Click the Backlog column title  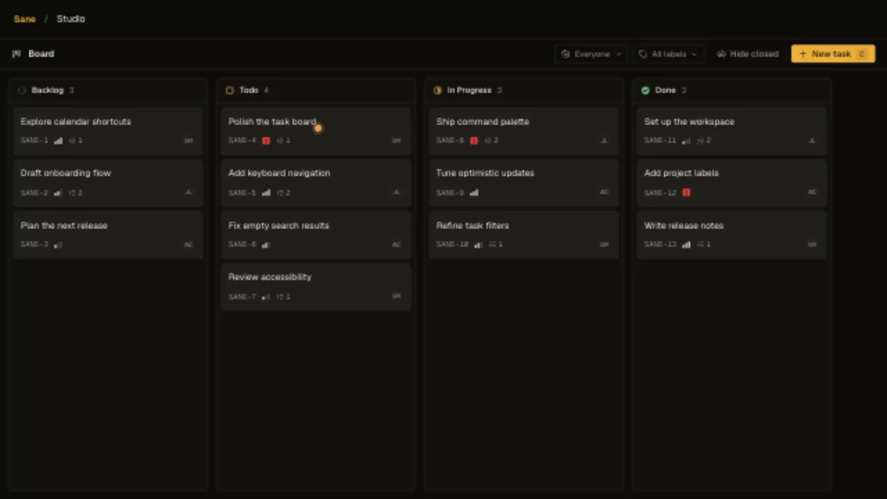[x=47, y=90]
